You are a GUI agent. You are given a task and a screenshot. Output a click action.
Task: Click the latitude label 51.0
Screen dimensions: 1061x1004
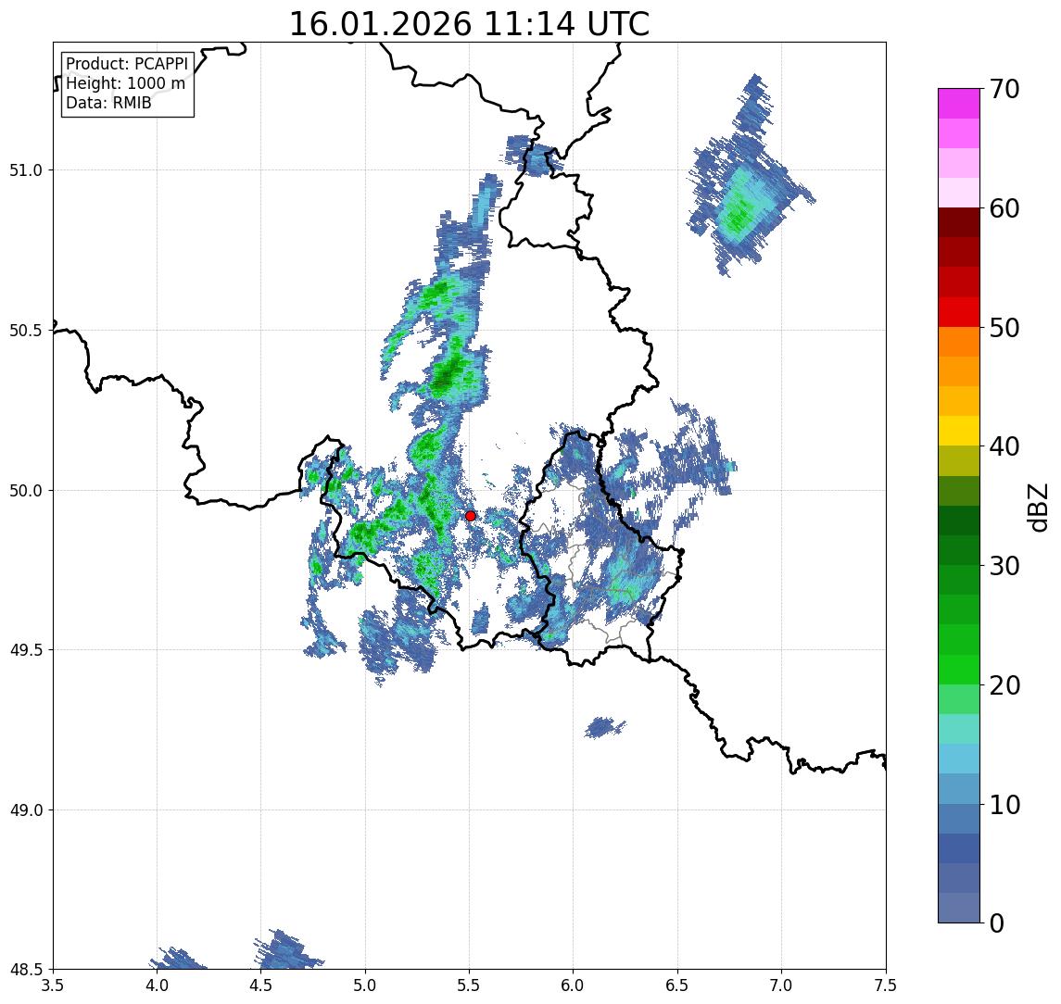(26, 169)
